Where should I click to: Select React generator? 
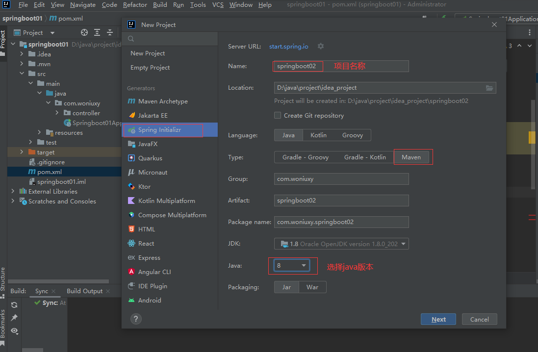[x=170, y=244]
